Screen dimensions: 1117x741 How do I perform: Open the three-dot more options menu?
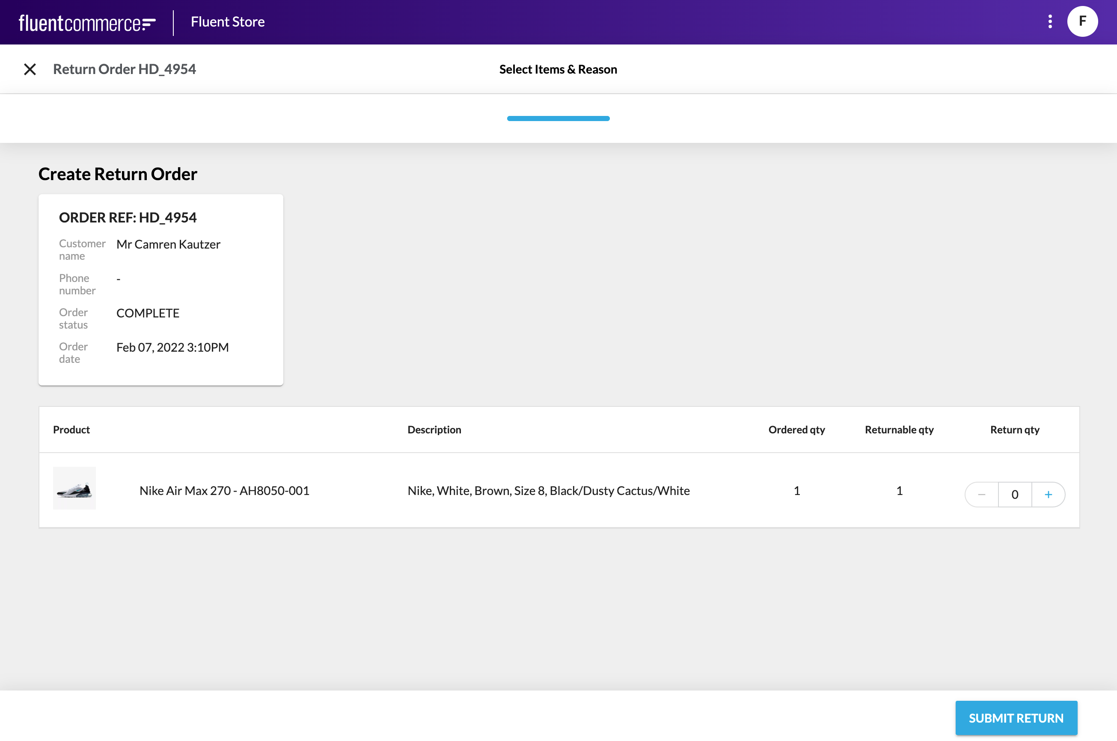tap(1050, 22)
